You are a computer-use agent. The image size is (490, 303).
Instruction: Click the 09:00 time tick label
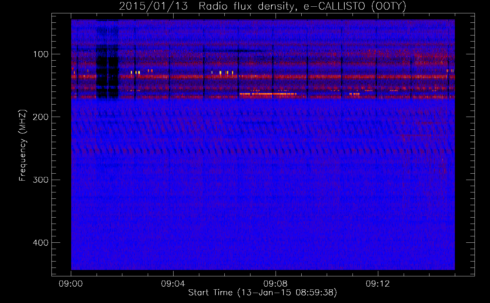coord(71,284)
